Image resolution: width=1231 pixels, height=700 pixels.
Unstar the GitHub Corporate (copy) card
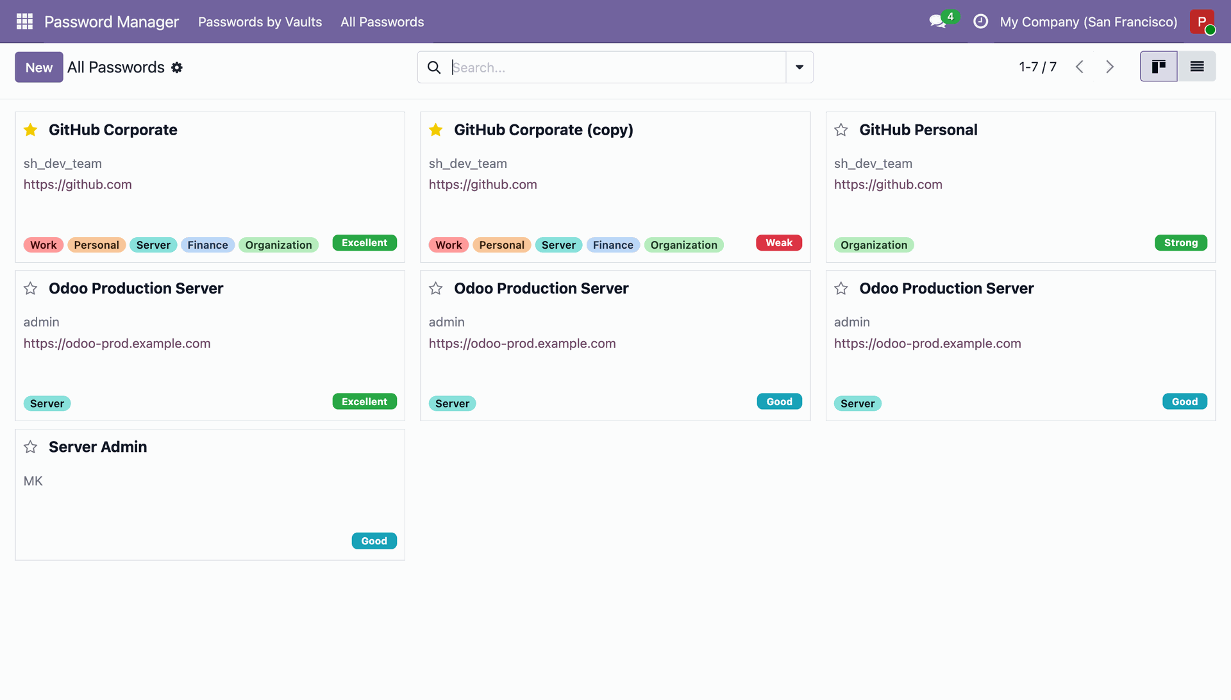[x=436, y=130]
